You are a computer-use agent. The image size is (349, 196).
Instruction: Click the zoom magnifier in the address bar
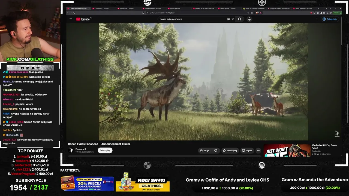pos(248,13)
